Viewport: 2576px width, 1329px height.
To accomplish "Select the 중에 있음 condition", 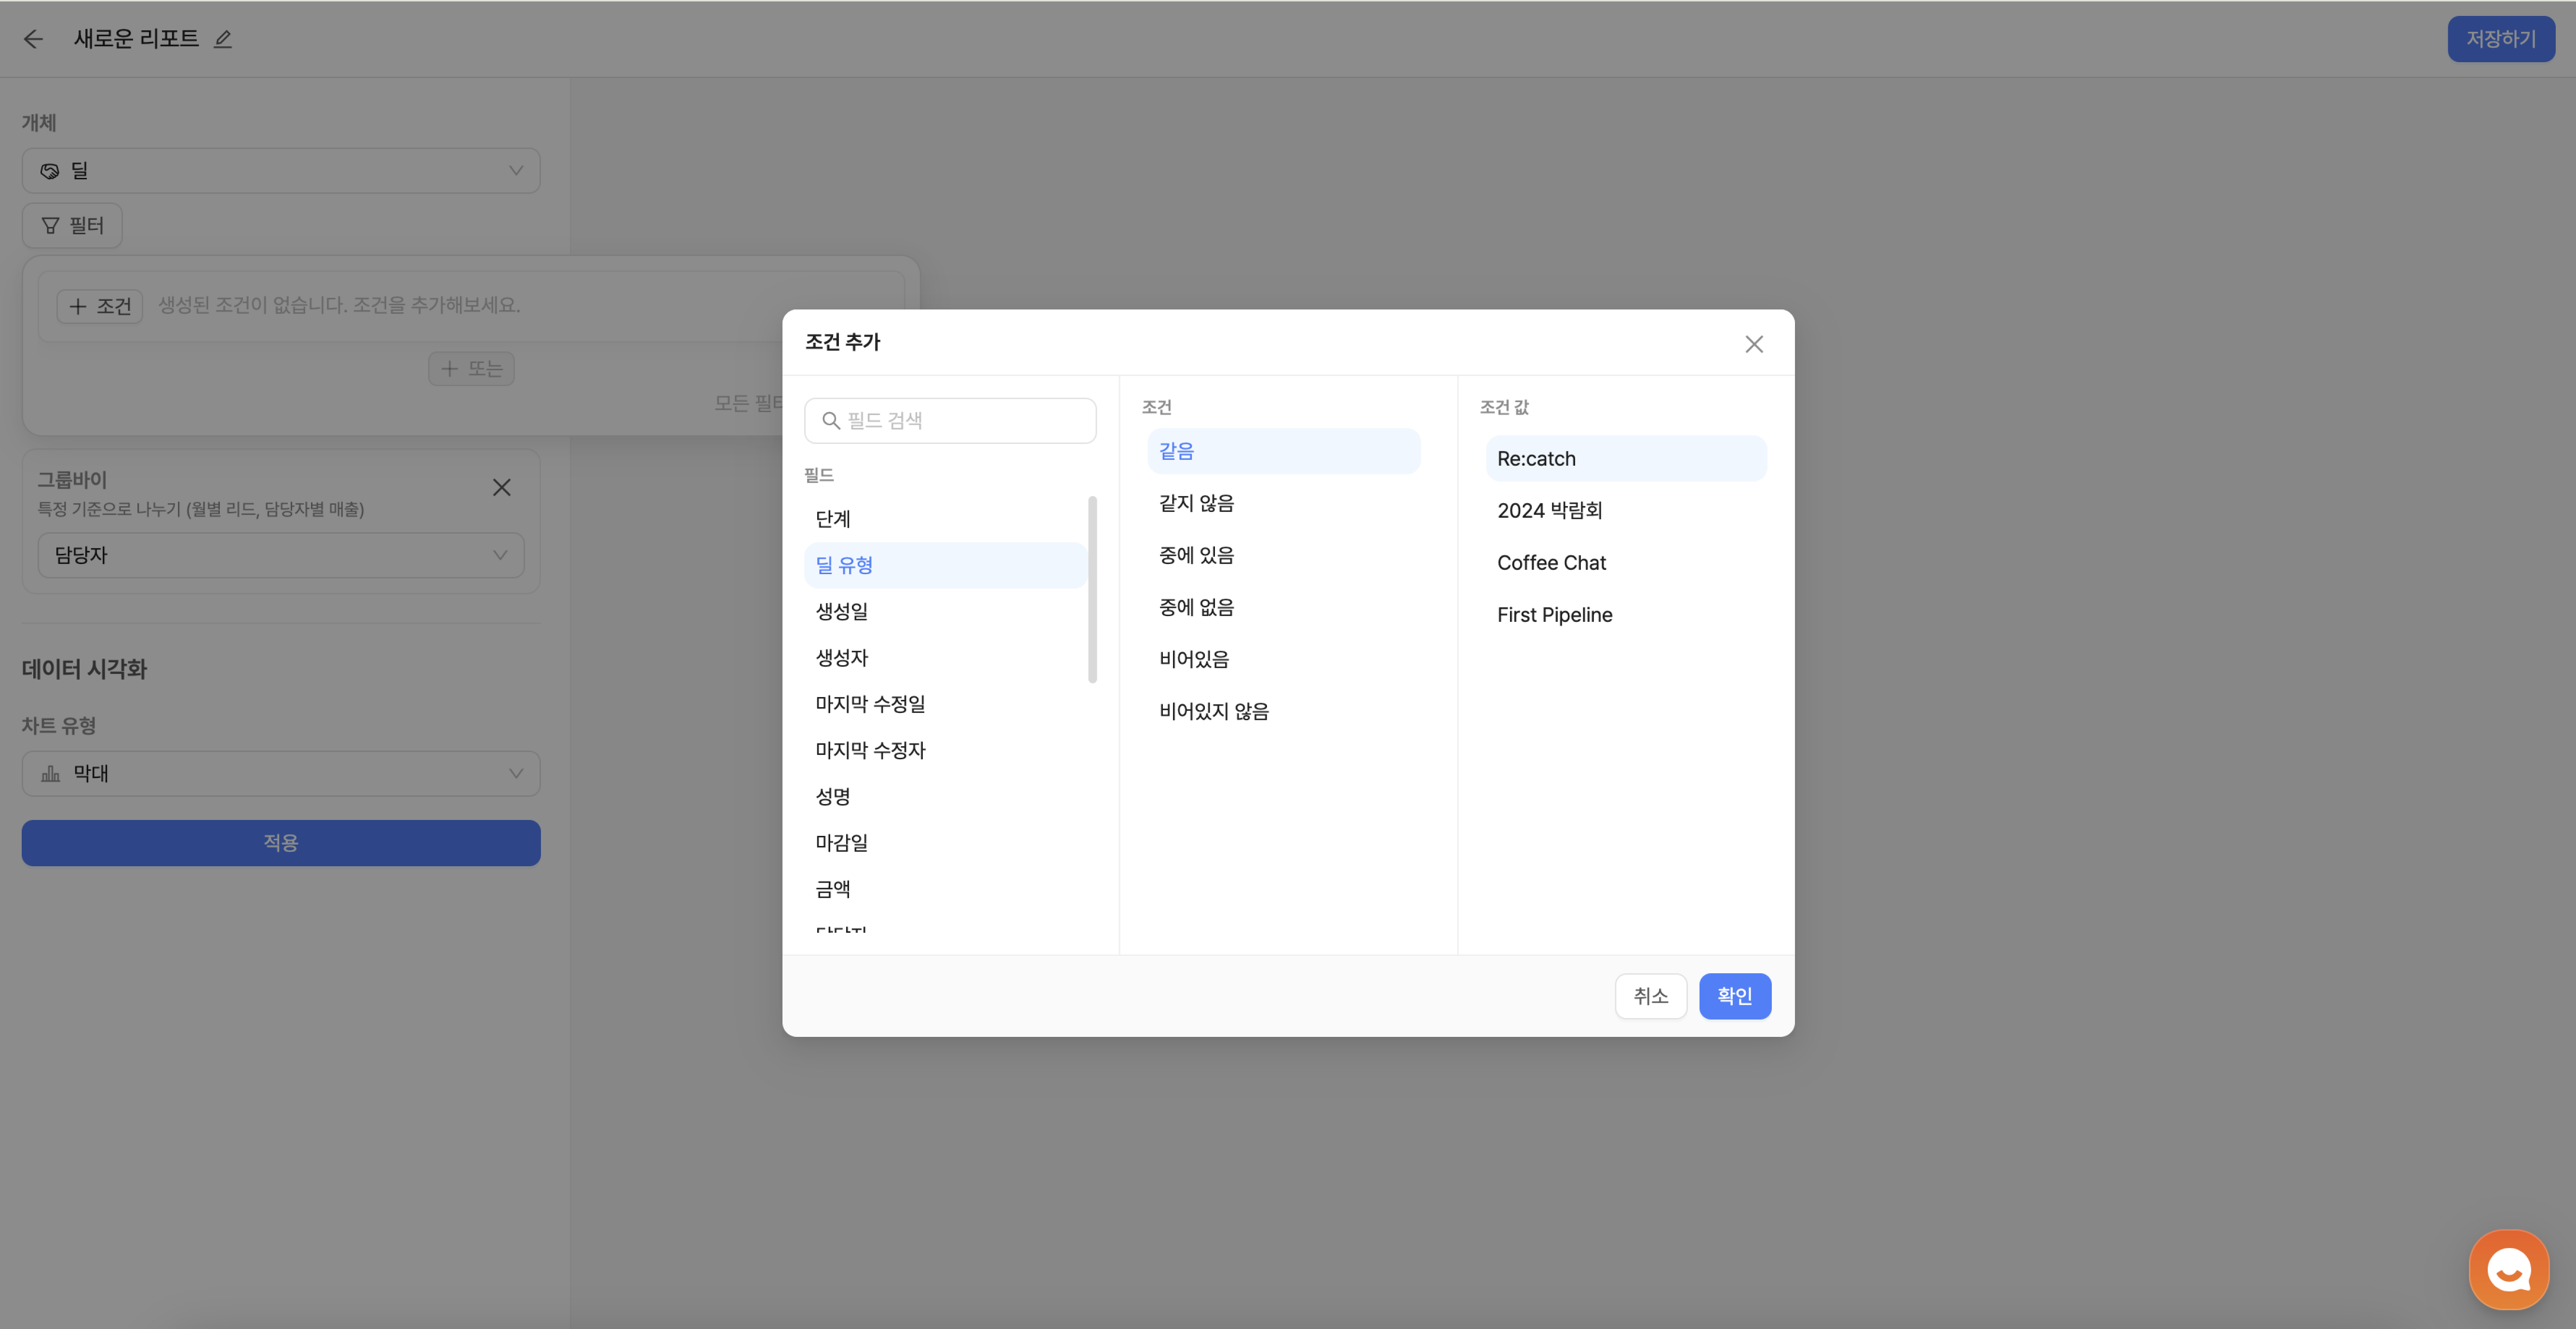I will [1196, 555].
